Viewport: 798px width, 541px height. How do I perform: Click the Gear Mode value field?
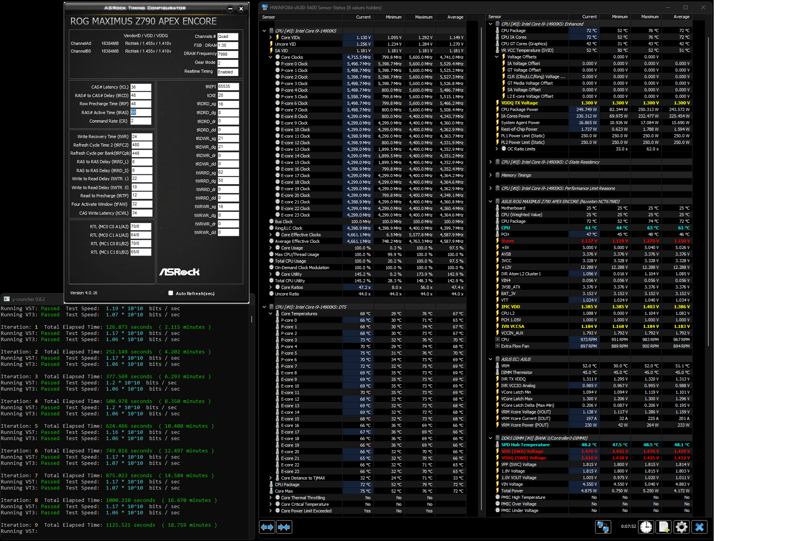coord(228,63)
